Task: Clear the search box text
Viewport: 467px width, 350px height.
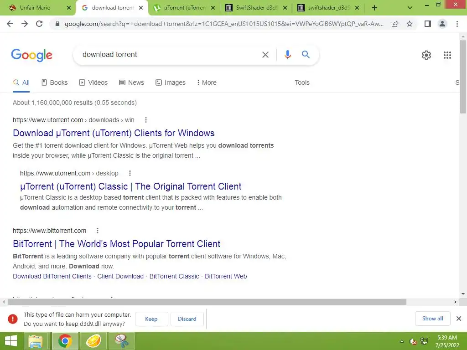Action: (x=265, y=55)
